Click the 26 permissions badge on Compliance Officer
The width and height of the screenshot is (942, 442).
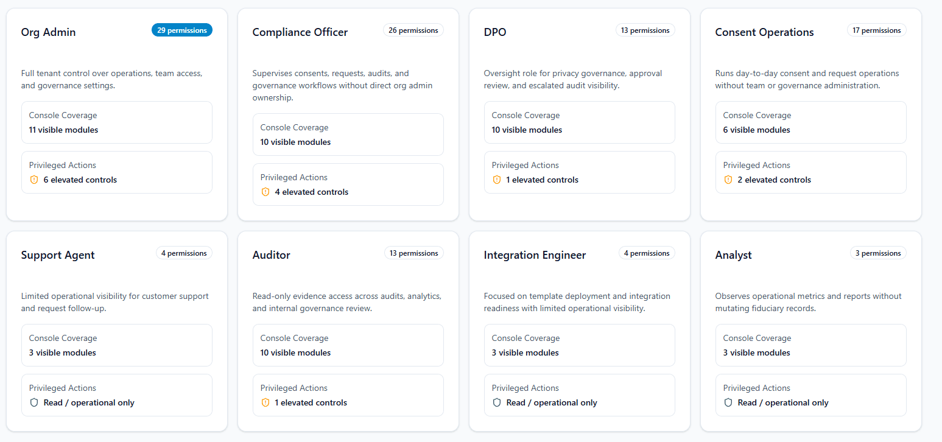(x=413, y=30)
